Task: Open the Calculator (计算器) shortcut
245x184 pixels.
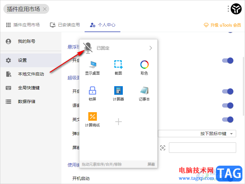Action: (118, 94)
